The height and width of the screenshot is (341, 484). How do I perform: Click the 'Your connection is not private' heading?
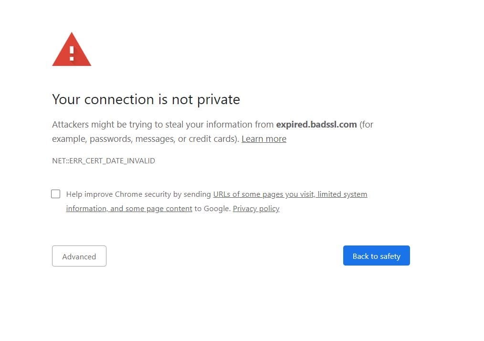coord(146,99)
